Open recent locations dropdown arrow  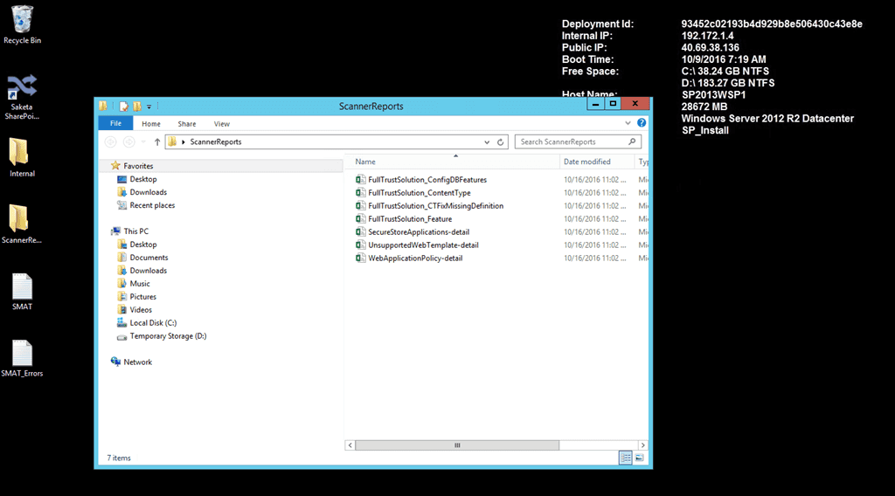click(x=143, y=142)
